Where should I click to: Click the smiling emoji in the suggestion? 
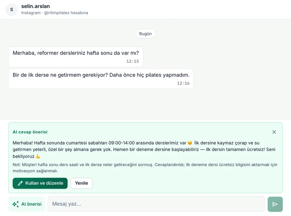coord(190,143)
